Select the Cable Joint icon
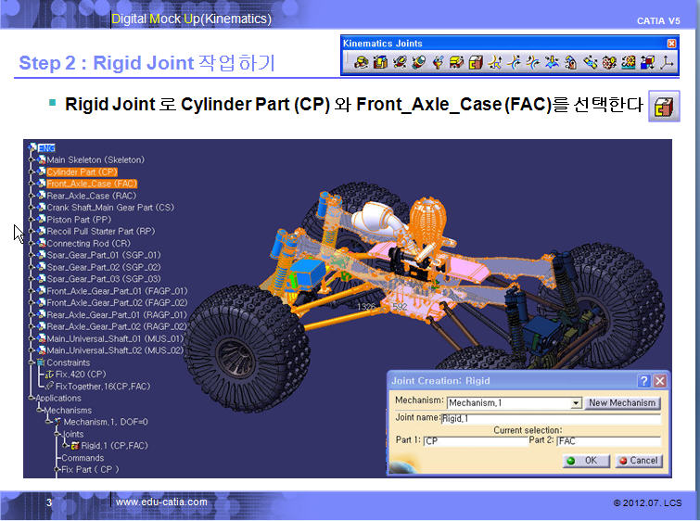Viewport: 700px width, 521px height. point(646,62)
